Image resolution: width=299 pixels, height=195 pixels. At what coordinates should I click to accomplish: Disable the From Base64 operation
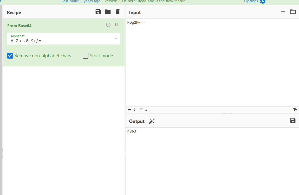coord(108,25)
